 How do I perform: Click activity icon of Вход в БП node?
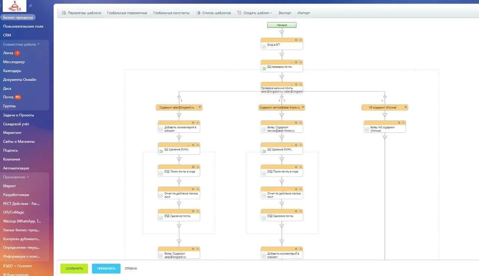tap(264, 46)
